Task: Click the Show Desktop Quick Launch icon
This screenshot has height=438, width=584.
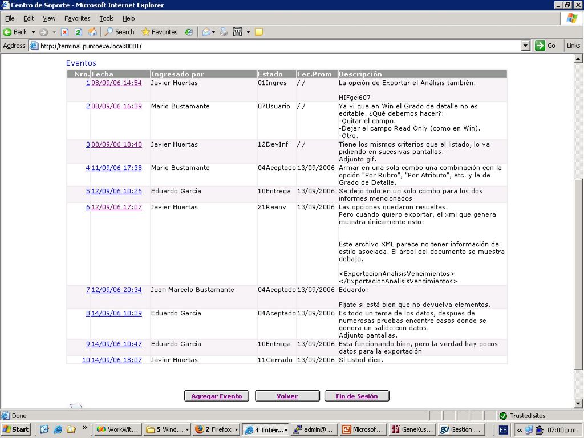Action: (x=44, y=429)
